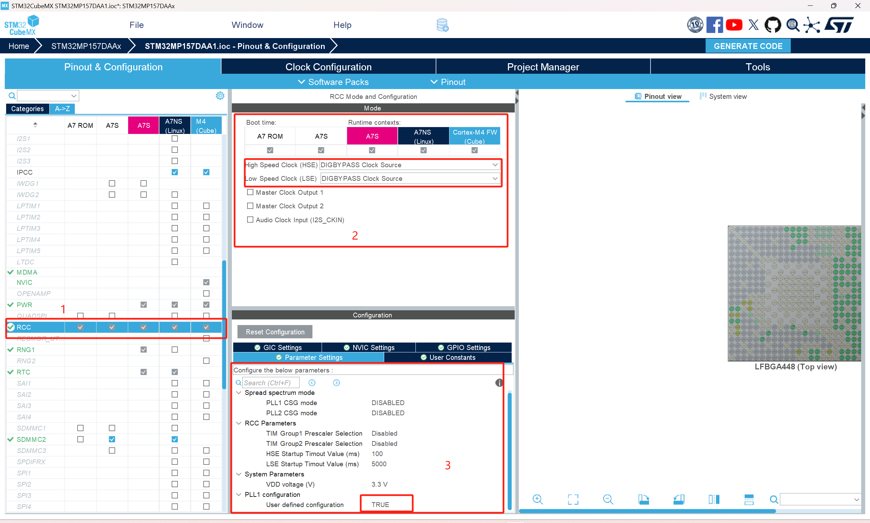The height and width of the screenshot is (523, 870).
Task: Click the database update icon near Help
Action: coord(442,25)
